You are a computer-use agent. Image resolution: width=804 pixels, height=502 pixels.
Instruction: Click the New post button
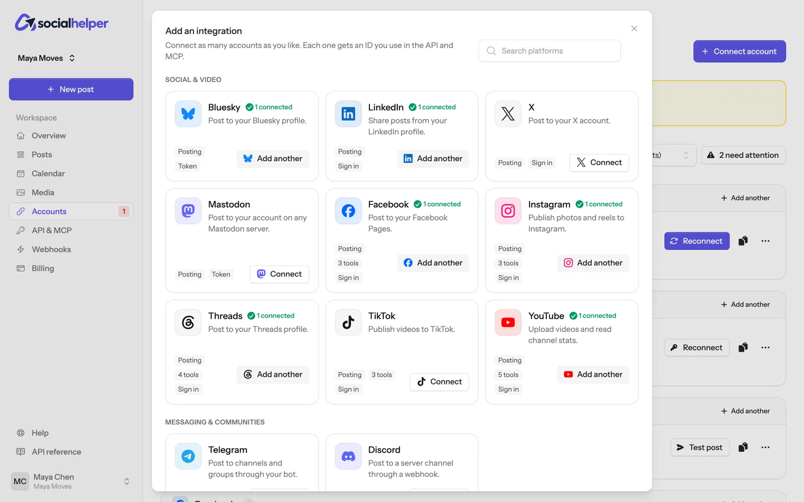[x=71, y=89]
